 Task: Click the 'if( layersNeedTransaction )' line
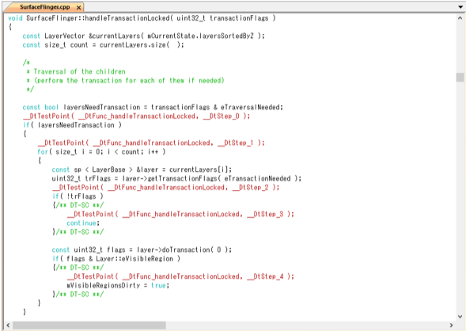click(72, 125)
